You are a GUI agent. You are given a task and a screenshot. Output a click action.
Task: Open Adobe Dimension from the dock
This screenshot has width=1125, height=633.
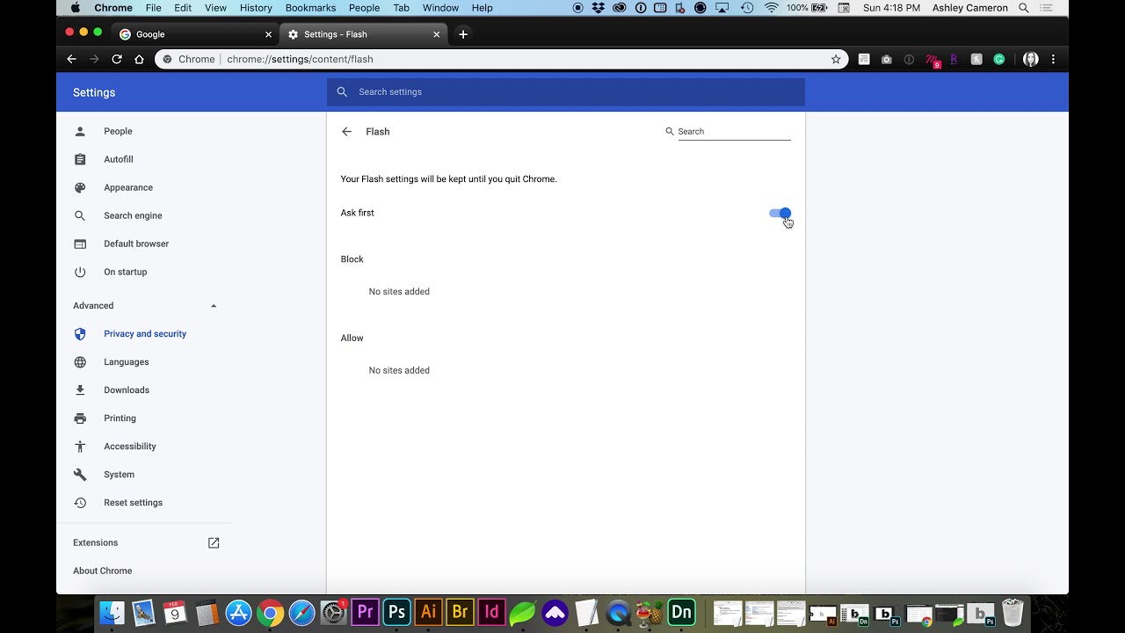tap(681, 612)
